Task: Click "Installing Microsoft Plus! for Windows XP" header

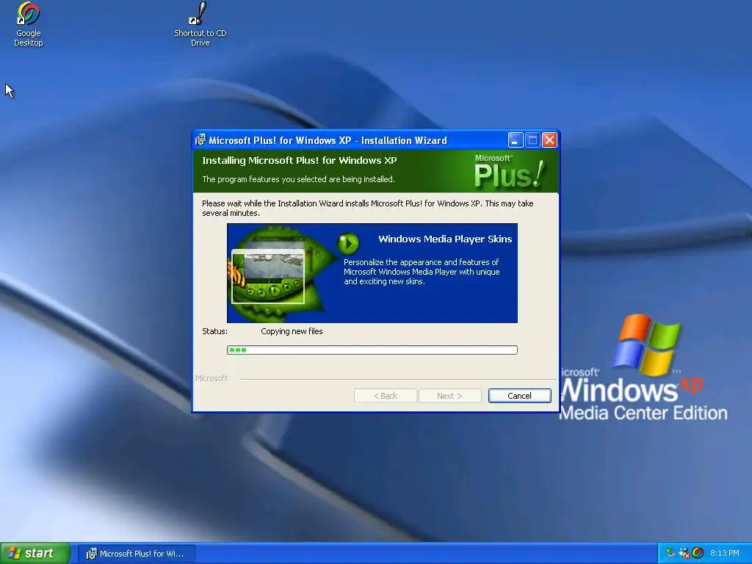Action: [300, 160]
